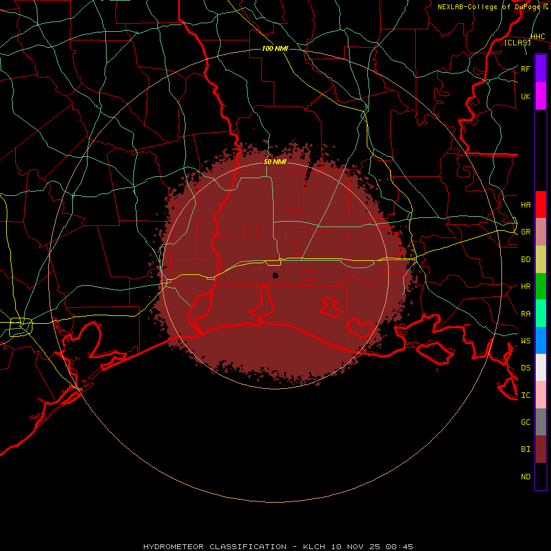Click the DS white legend swatch
This screenshot has height=551, width=551.
tap(541, 367)
